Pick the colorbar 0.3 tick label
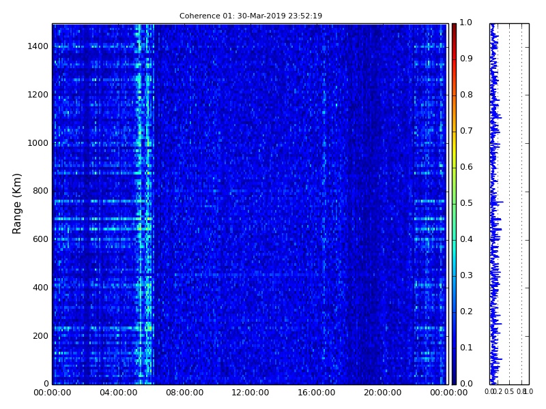 click(466, 275)
